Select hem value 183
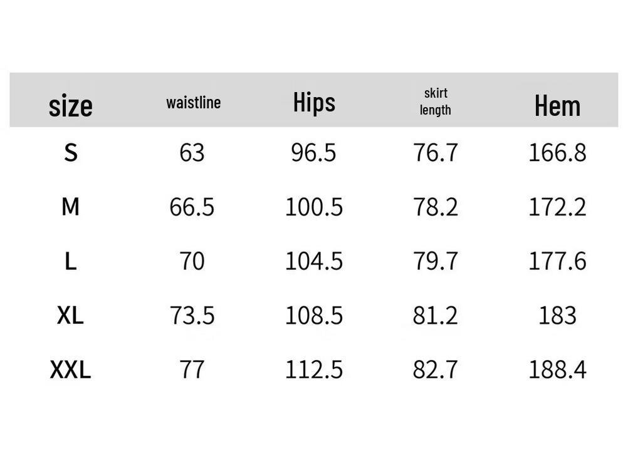The height and width of the screenshot is (471, 628). 557,315
